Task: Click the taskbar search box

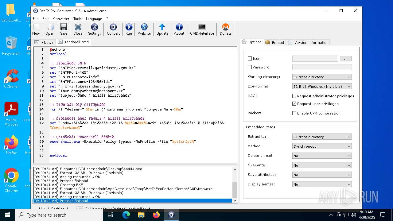Action: 59,215
